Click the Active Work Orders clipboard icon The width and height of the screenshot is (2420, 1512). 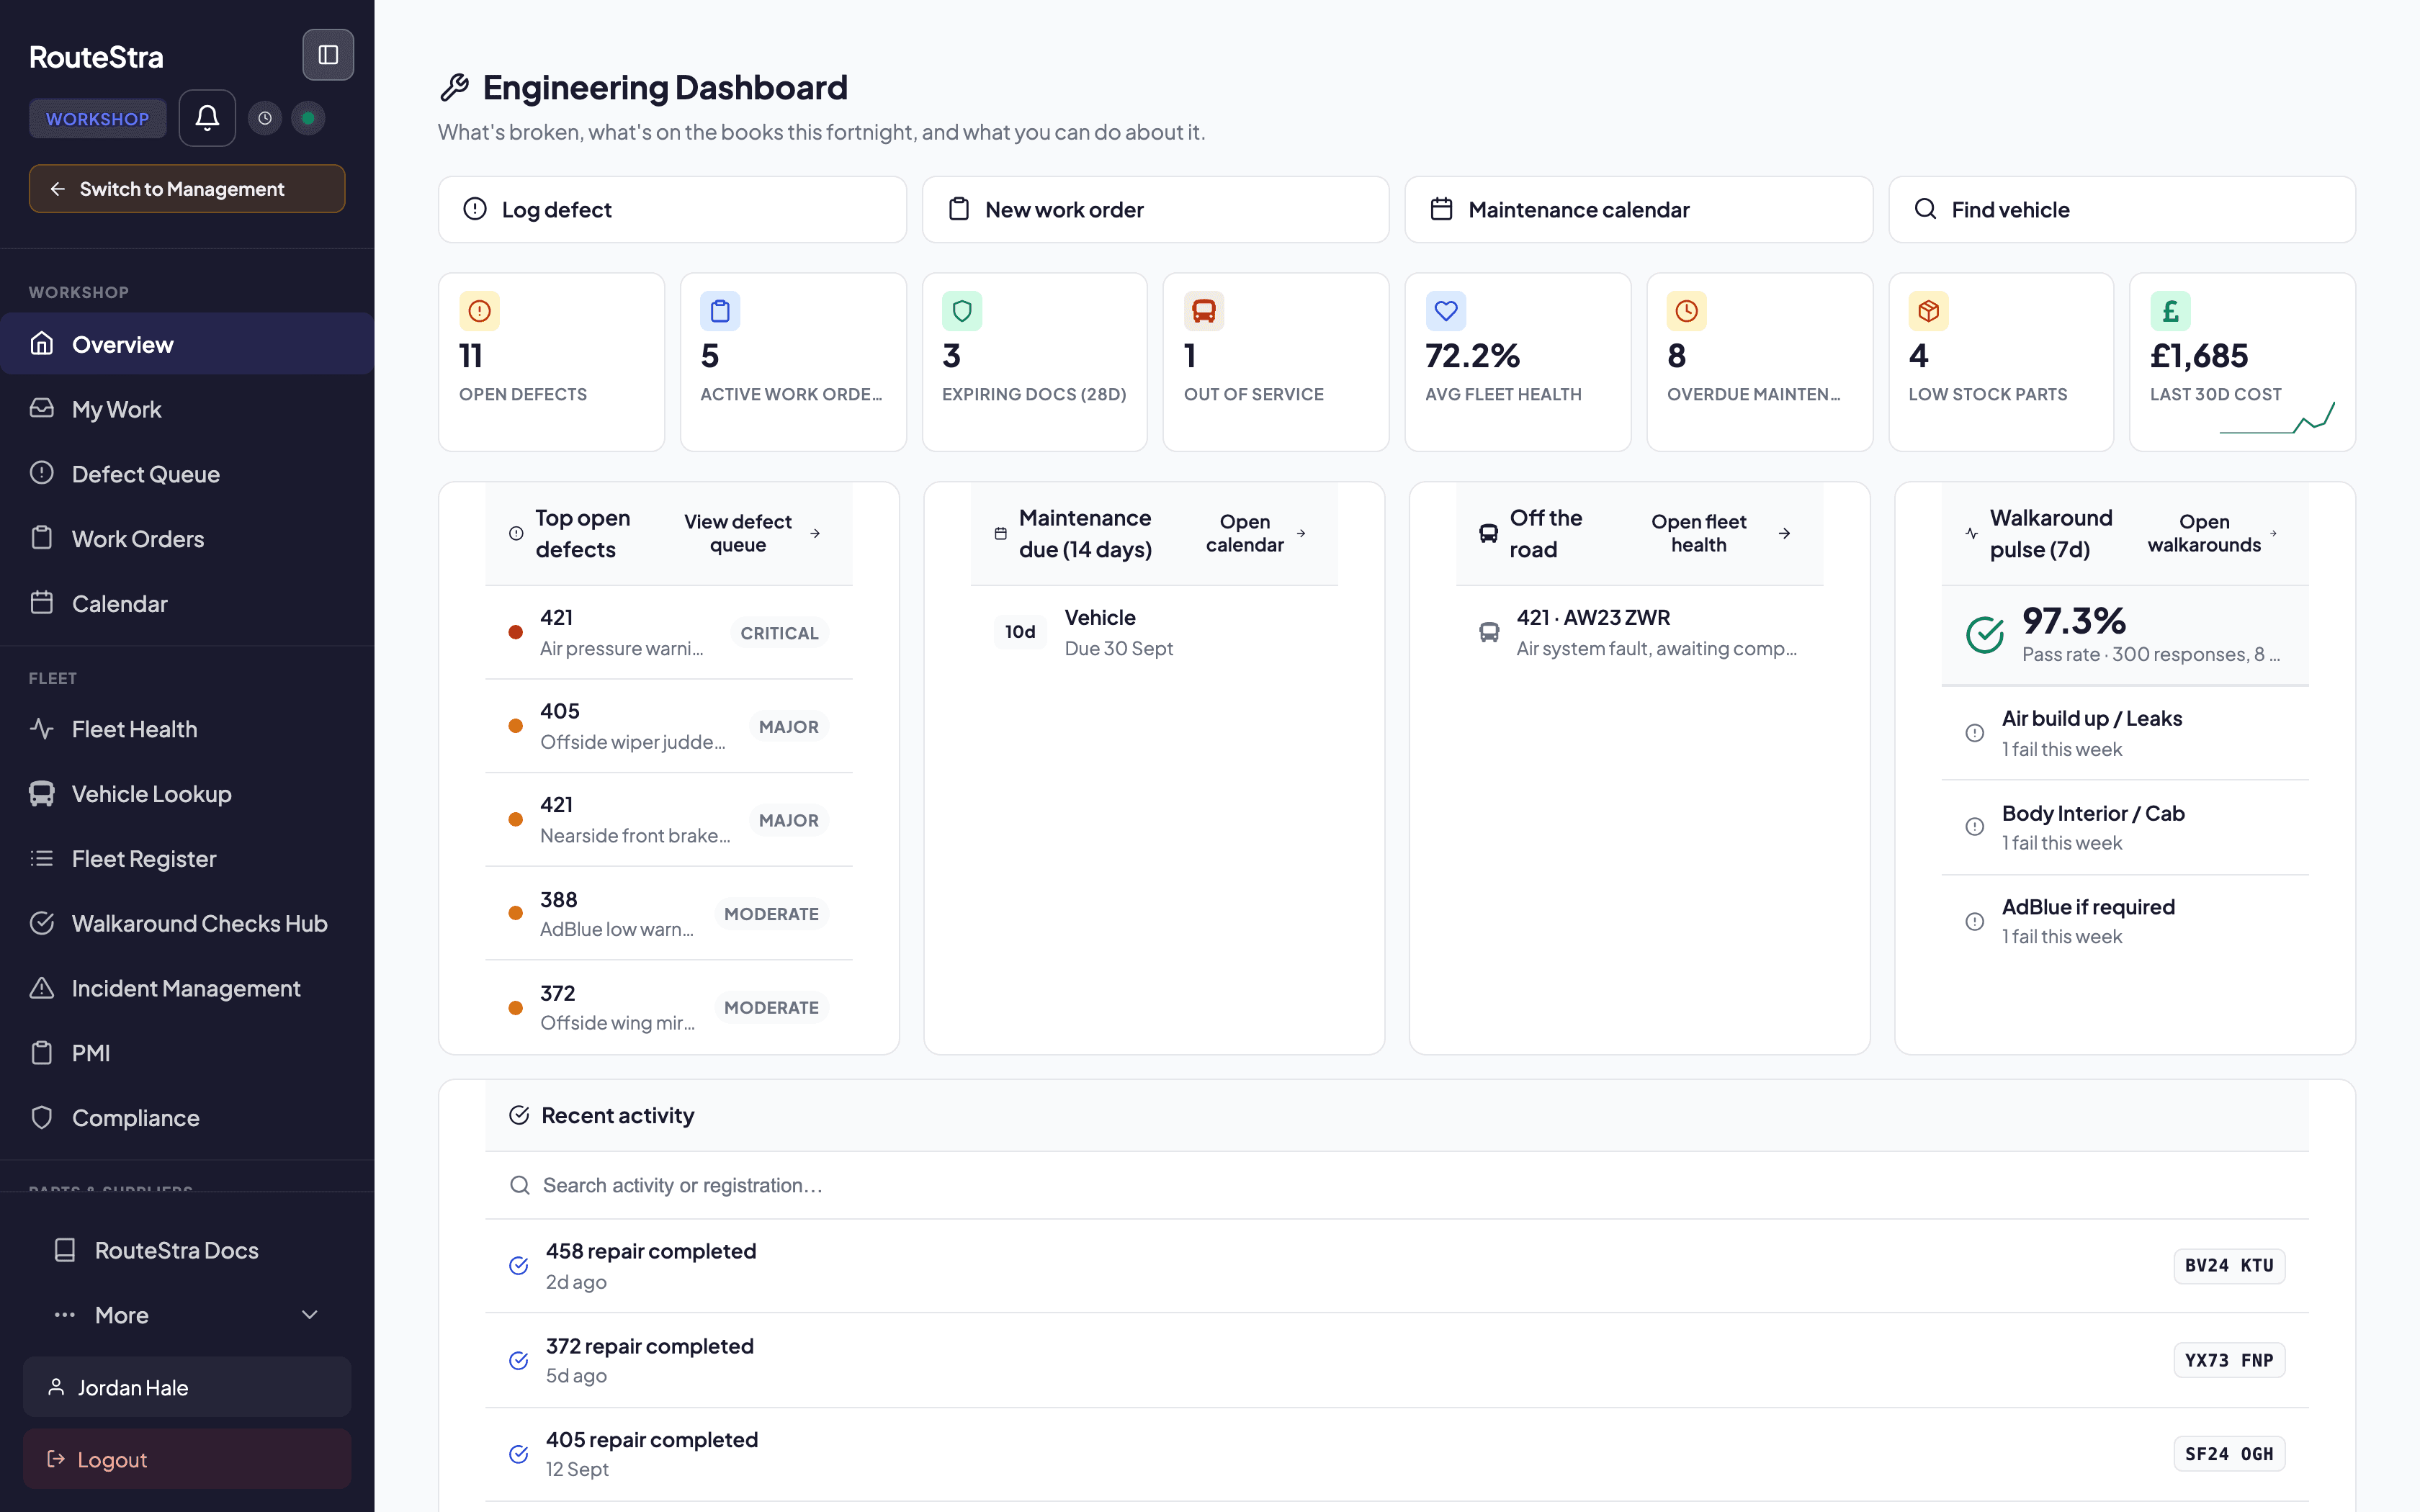720,311
